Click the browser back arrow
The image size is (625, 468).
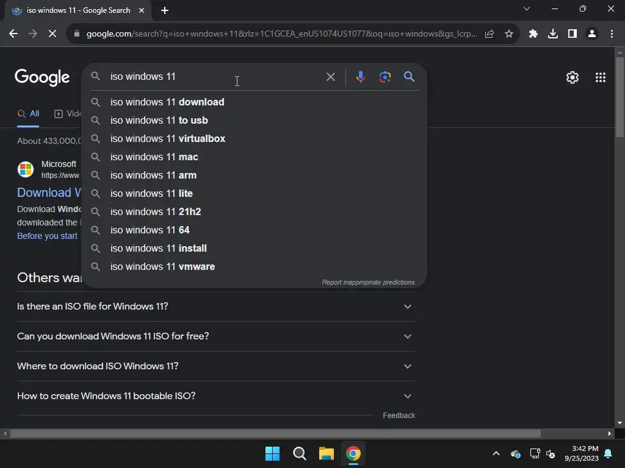13,34
